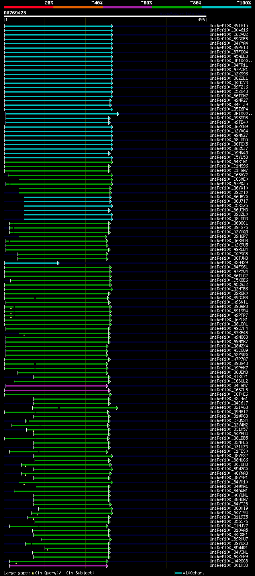Open hit UniRef100_B9I8T5
This screenshot has width=255, height=576.
[229, 26]
